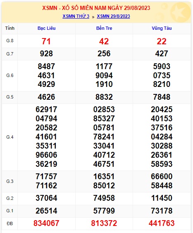193x233 pixels.
Task: Click the star decoration in header
Action: tap(180, 12)
